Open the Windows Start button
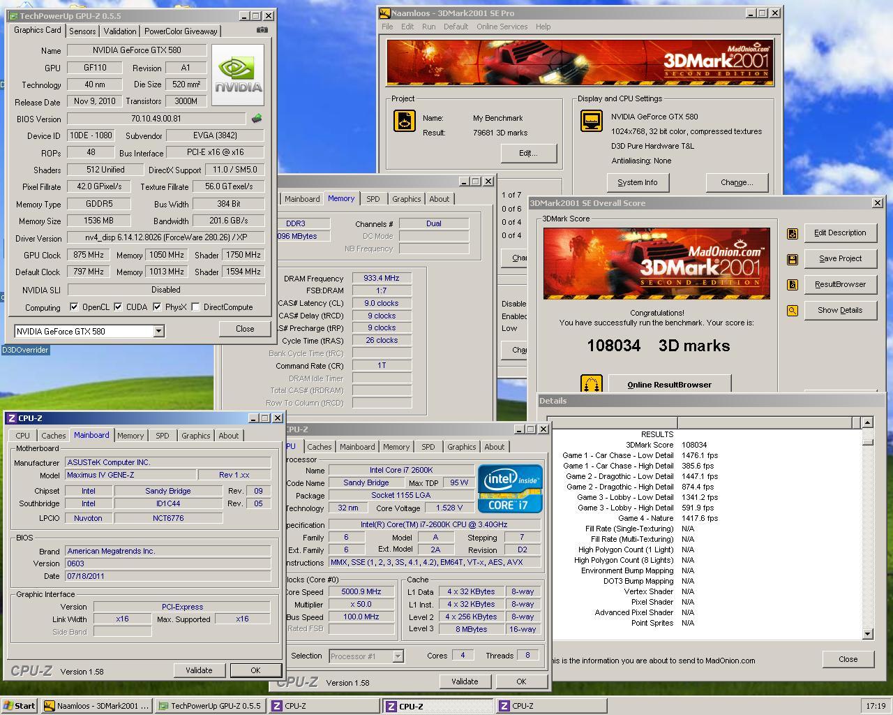The image size is (893, 715). click(20, 705)
